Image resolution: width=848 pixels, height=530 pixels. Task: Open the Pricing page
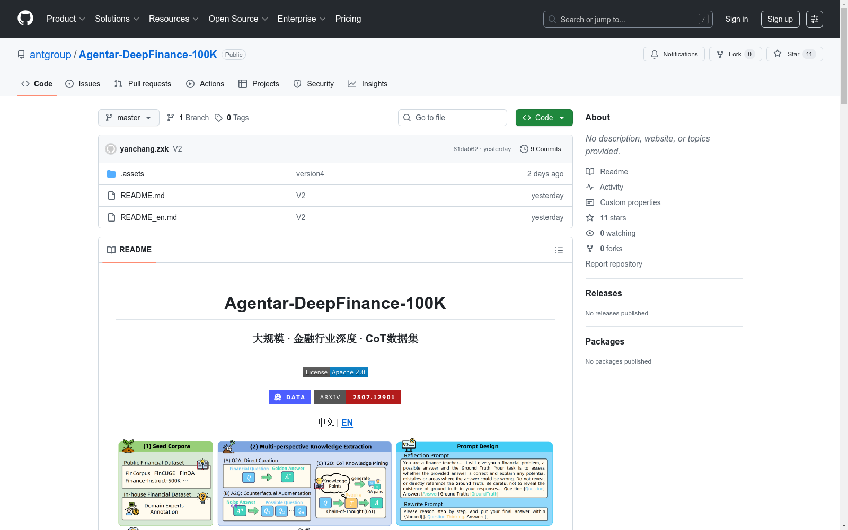(348, 19)
